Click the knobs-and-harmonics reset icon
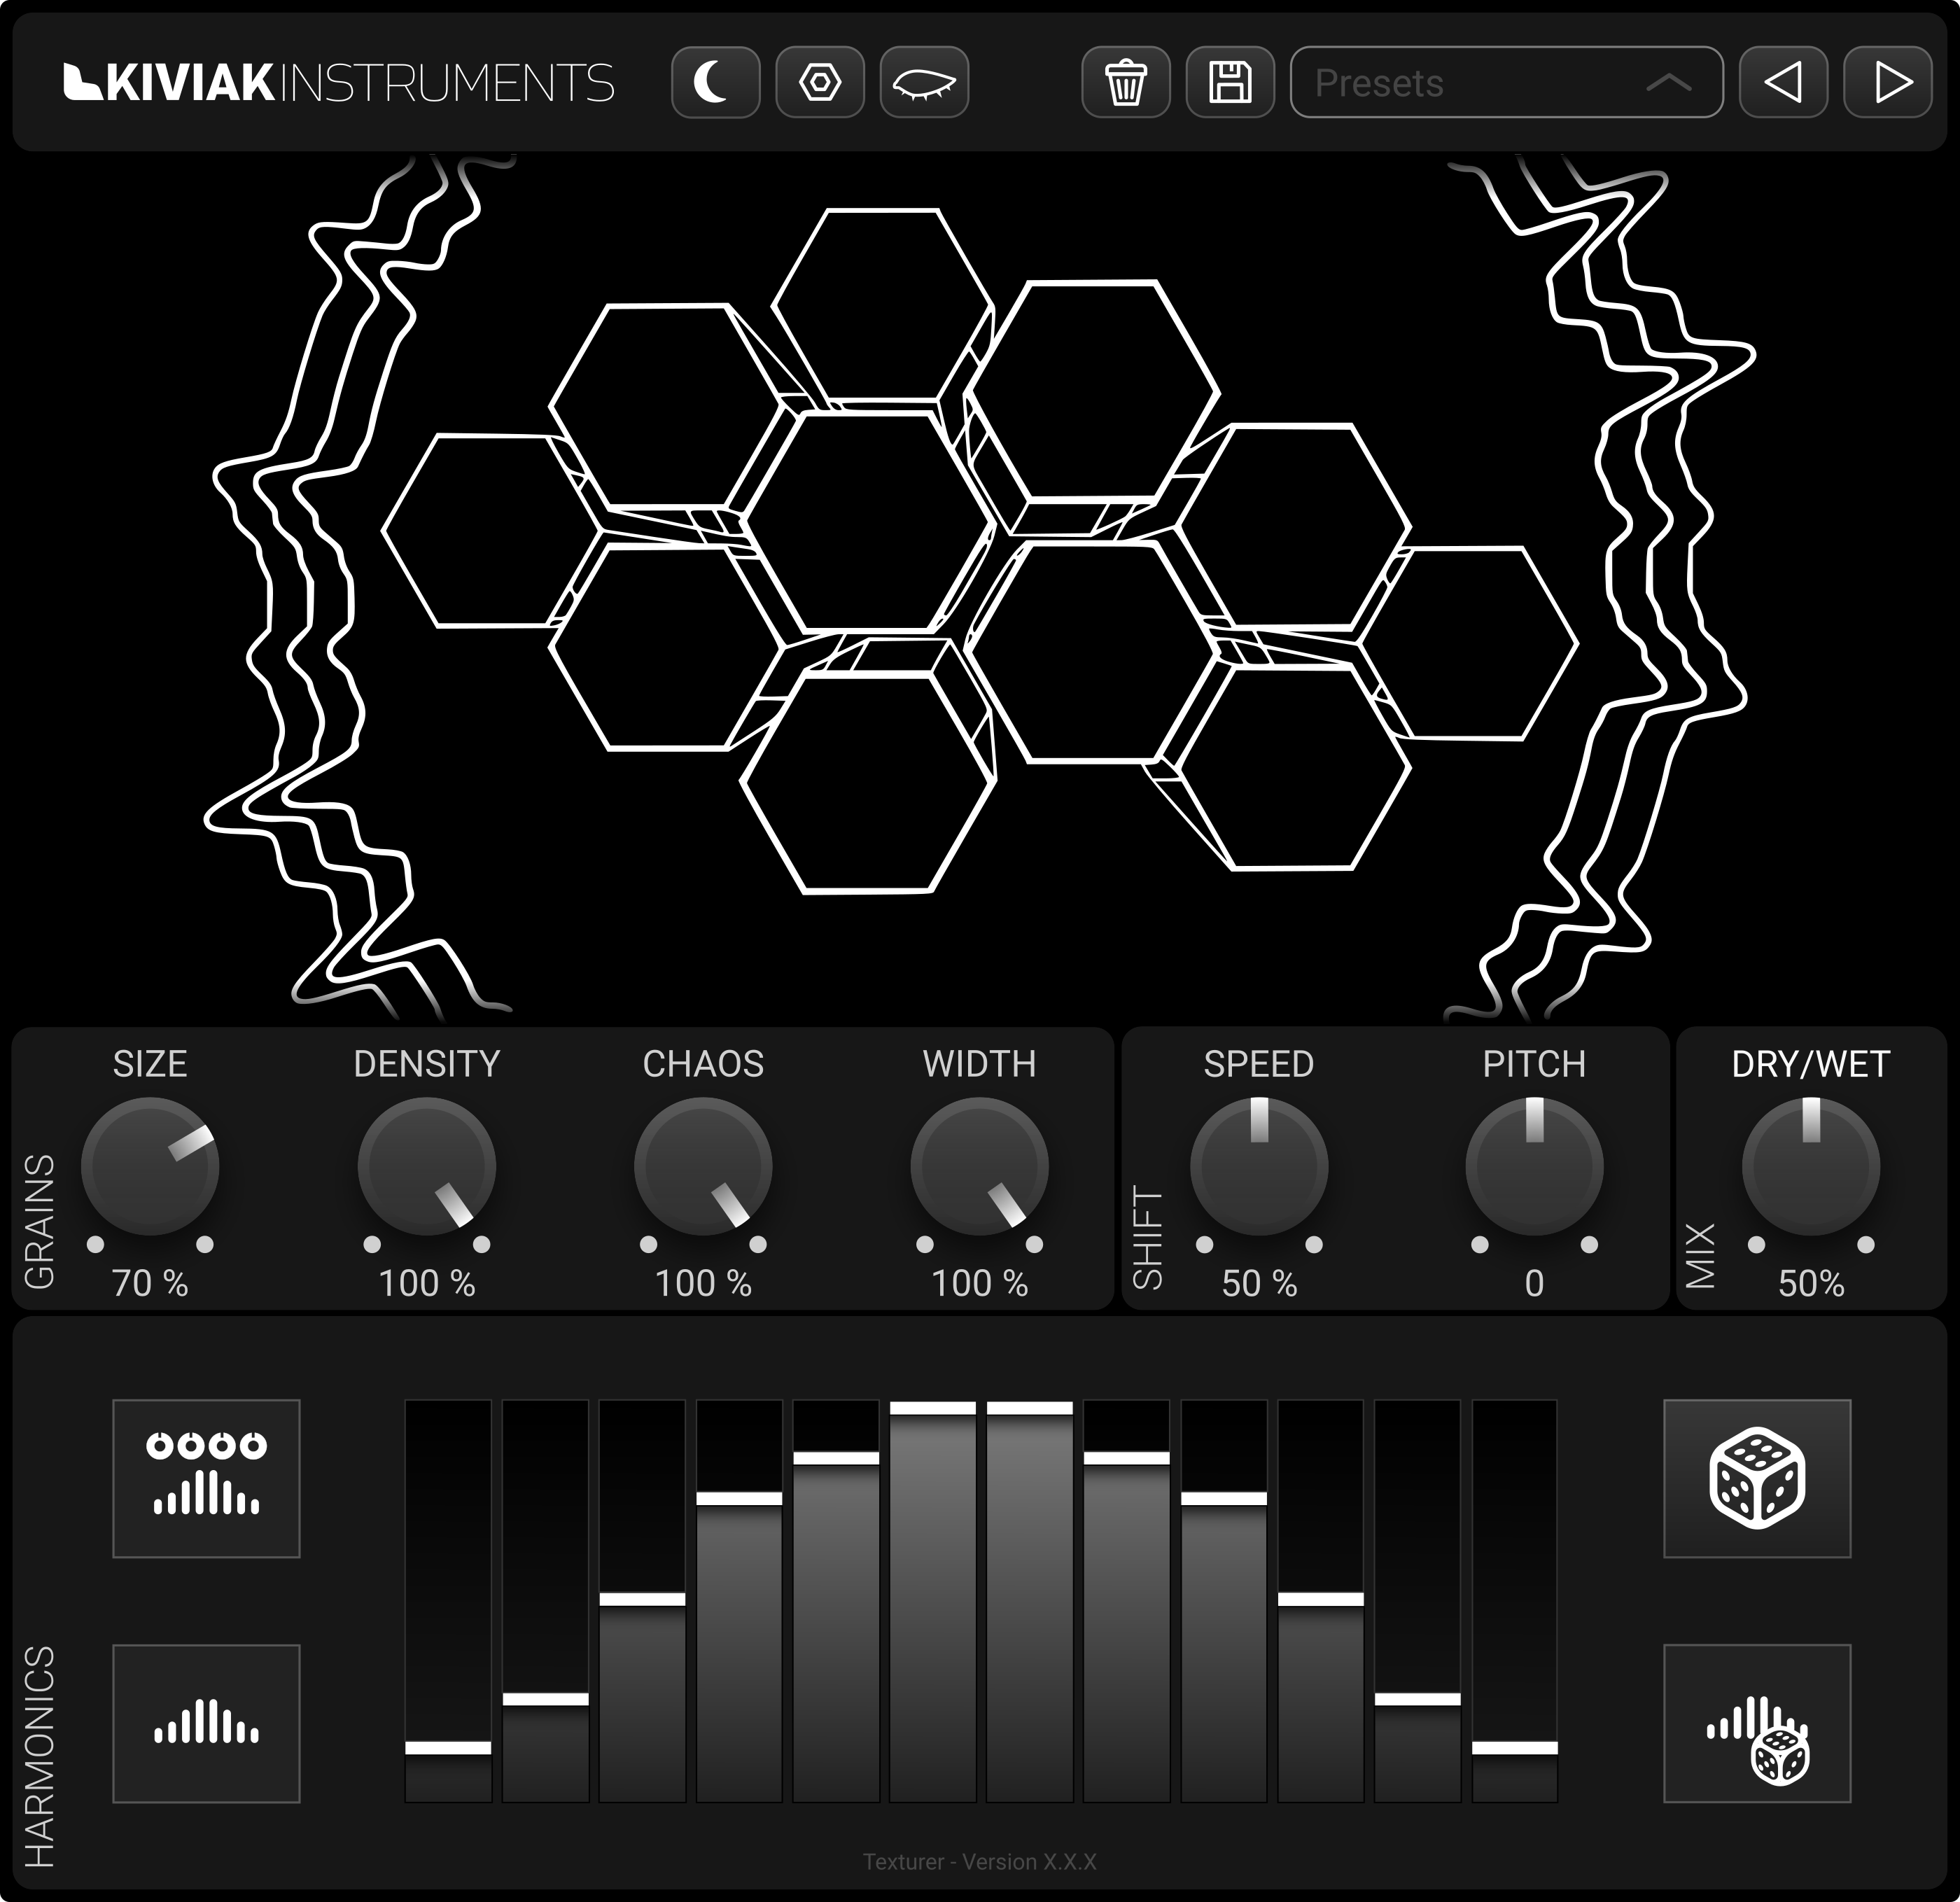 coord(206,1478)
